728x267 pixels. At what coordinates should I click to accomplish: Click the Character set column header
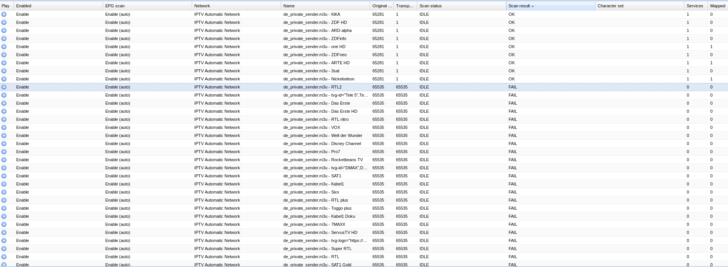click(x=640, y=6)
